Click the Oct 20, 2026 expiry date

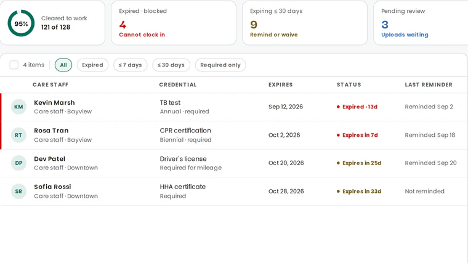[x=286, y=163]
